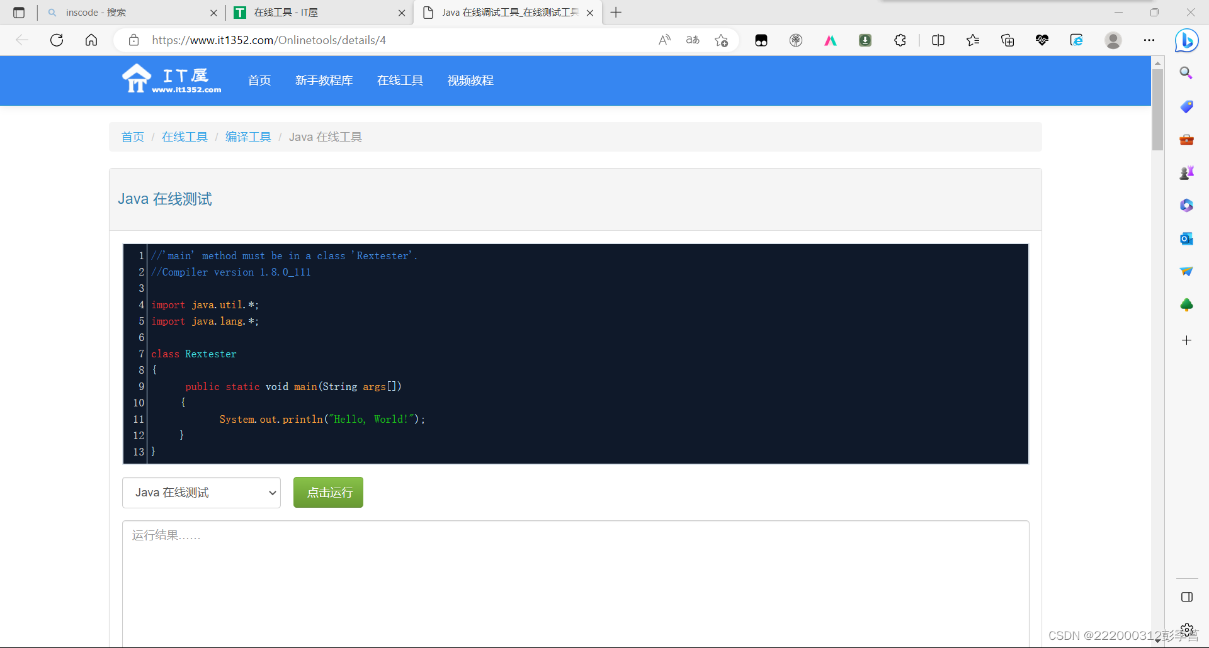This screenshot has width=1209, height=648.
Task: Click the browser refresh icon
Action: pyautogui.click(x=57, y=40)
